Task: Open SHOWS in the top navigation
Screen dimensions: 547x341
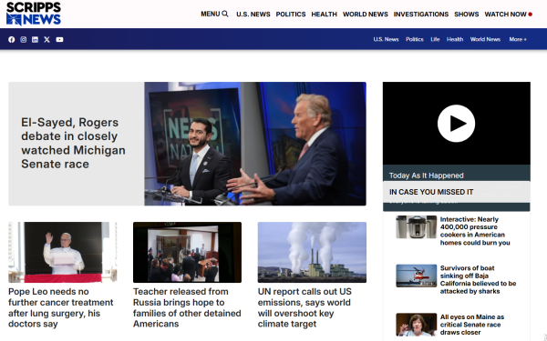Action: point(467,15)
